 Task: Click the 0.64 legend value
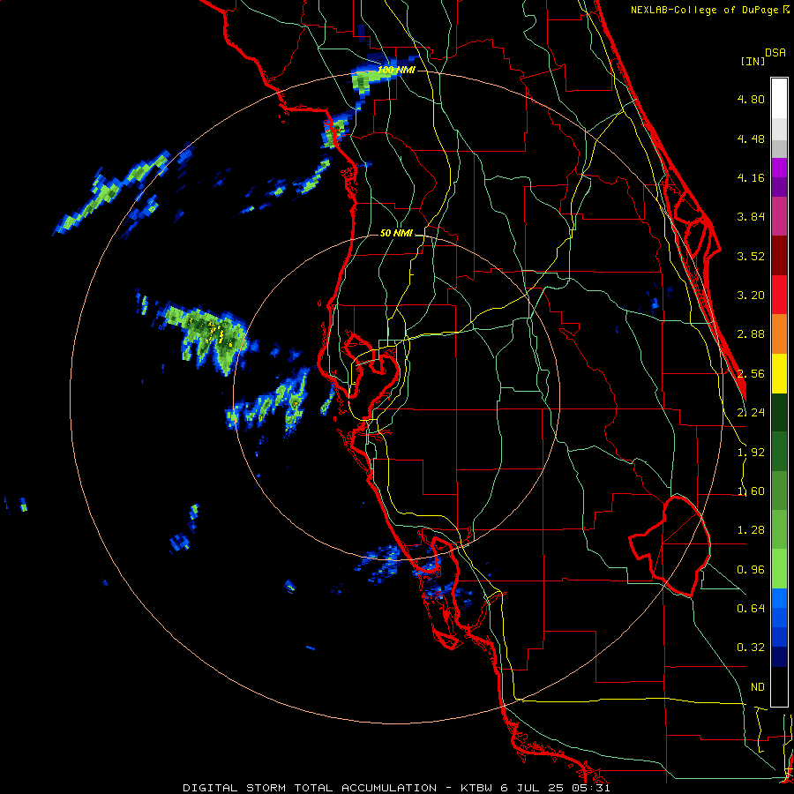751,608
